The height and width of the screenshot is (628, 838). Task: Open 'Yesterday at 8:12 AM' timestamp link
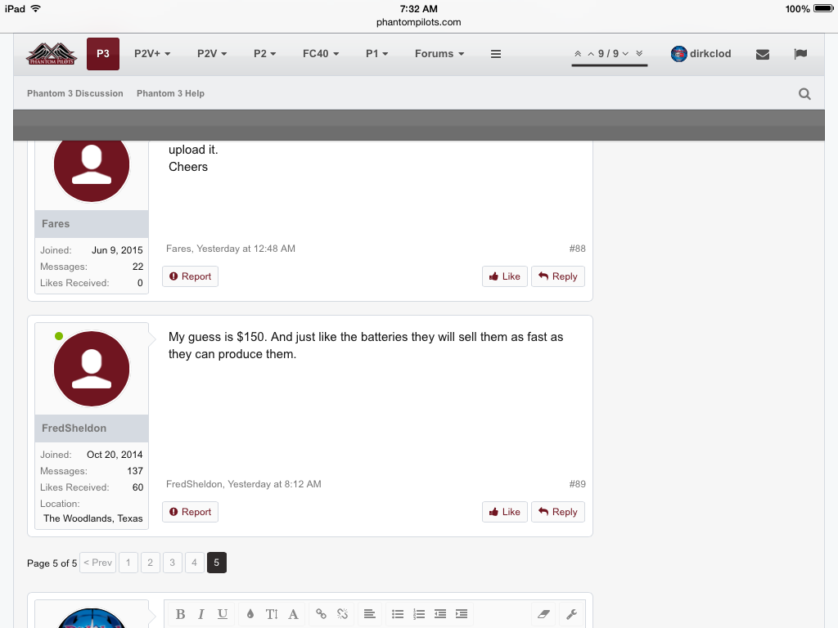point(275,484)
